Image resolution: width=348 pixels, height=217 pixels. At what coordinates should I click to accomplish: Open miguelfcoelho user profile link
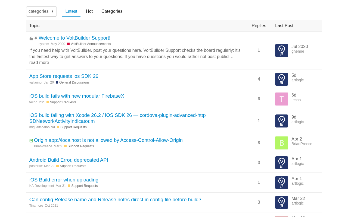pyautogui.click(x=39, y=127)
